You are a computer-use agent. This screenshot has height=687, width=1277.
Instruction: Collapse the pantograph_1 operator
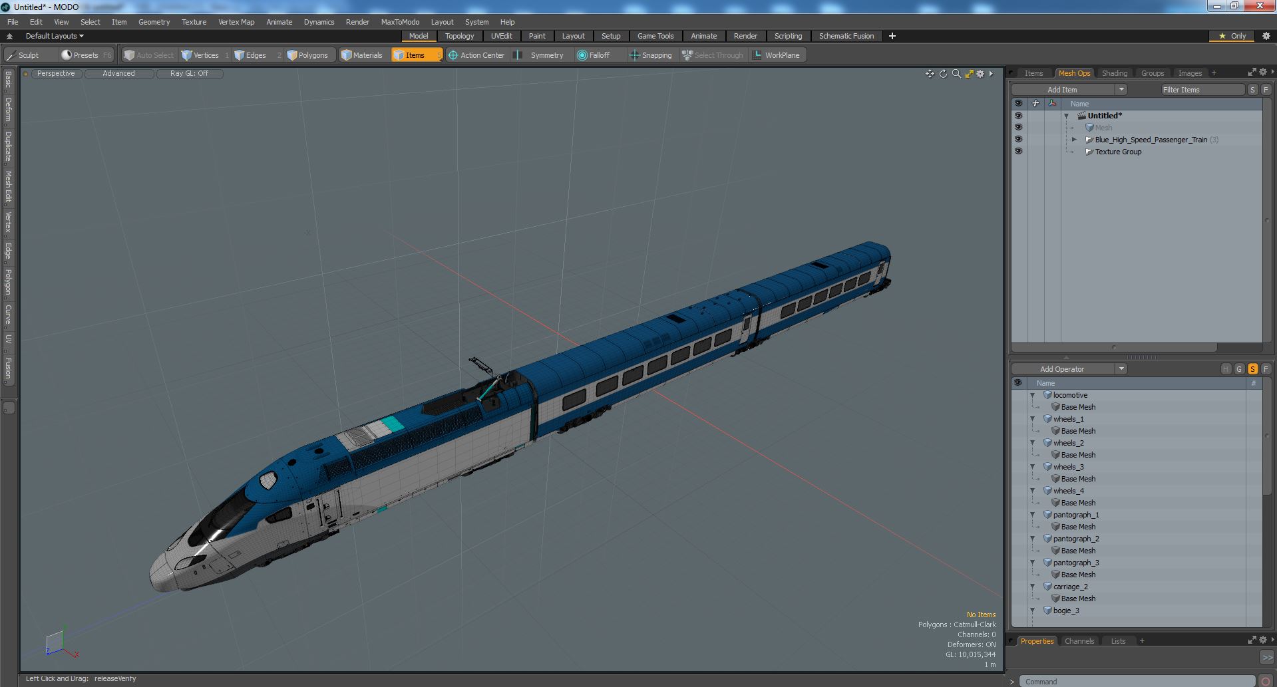click(1033, 515)
